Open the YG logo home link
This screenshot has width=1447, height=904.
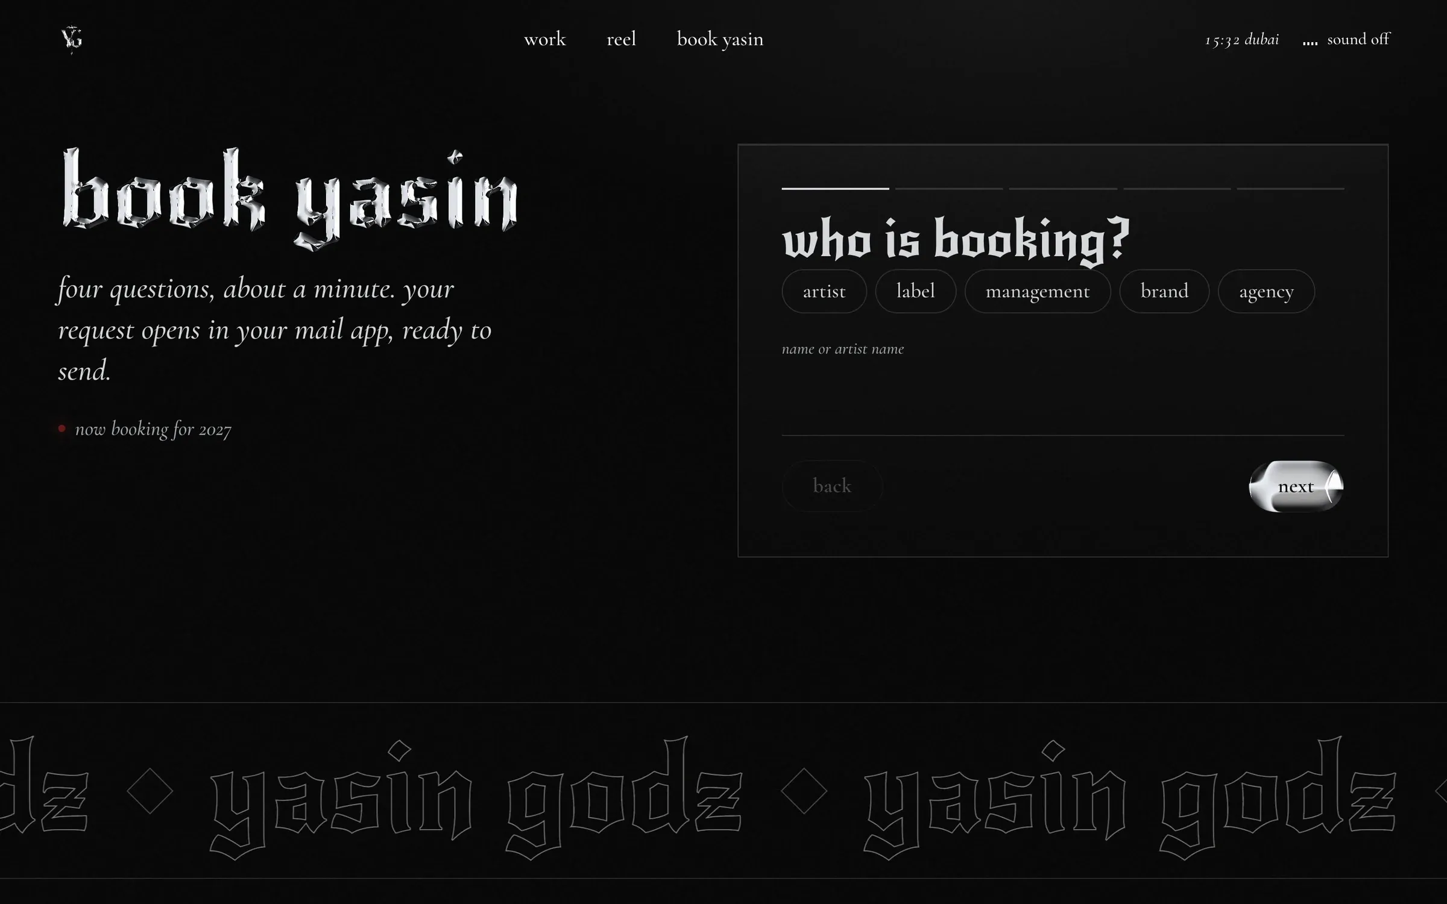pos(72,39)
